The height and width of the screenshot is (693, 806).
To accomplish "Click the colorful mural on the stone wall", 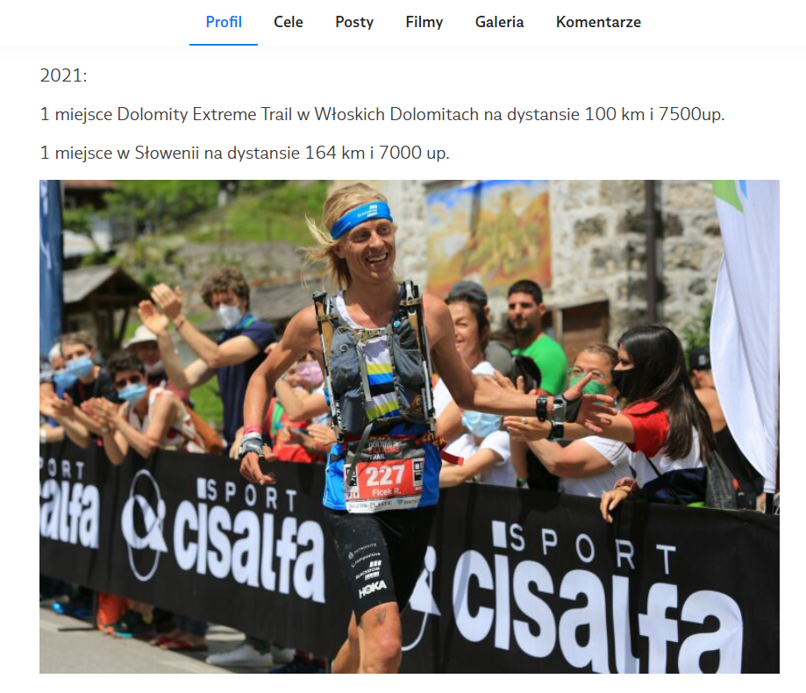I will [x=489, y=237].
